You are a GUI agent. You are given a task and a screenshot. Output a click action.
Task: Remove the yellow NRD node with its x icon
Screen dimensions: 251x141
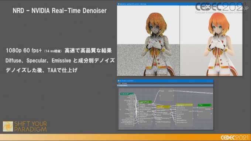coord(169,107)
